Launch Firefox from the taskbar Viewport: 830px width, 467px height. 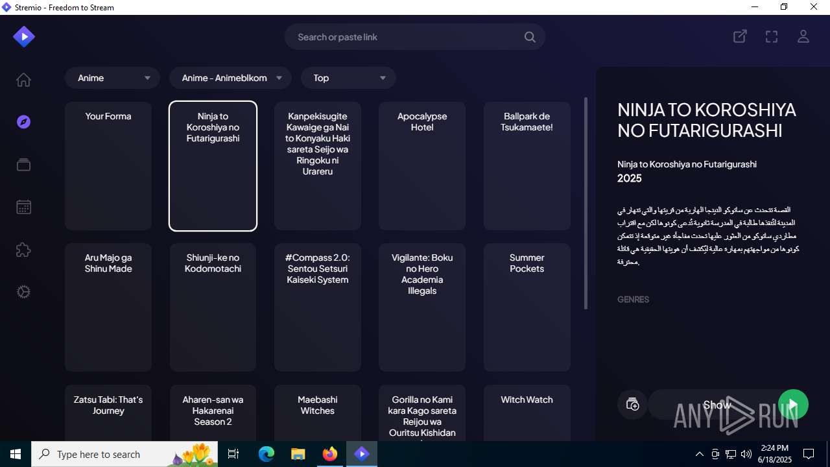[x=330, y=454]
